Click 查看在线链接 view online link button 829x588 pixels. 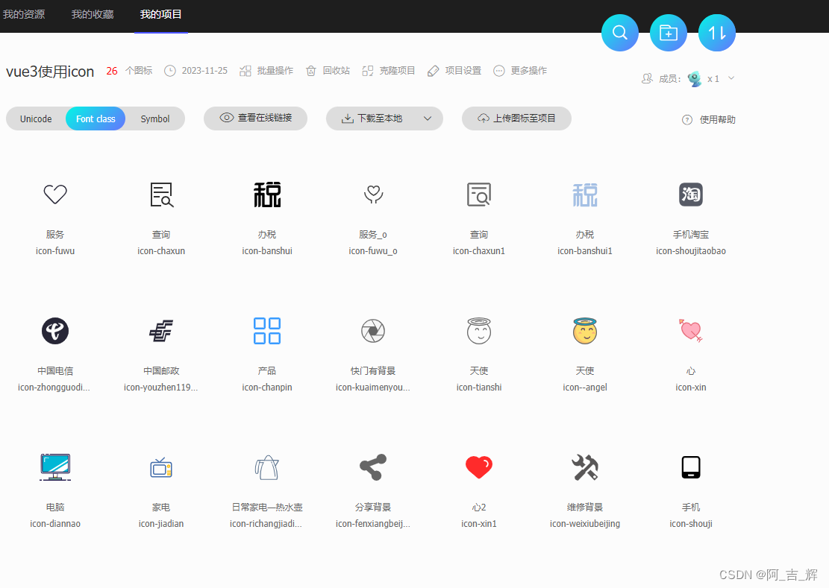[x=255, y=118]
